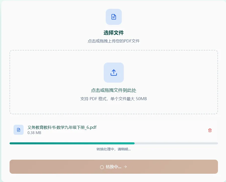
Task: Click 支持 PDF 格式 size limit hint
Action: (x=114, y=99)
